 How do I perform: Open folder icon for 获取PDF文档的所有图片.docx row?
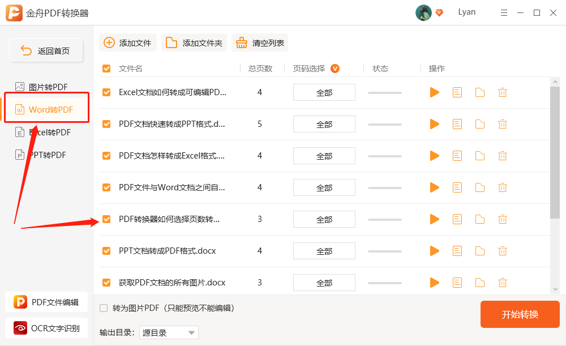pyautogui.click(x=480, y=283)
